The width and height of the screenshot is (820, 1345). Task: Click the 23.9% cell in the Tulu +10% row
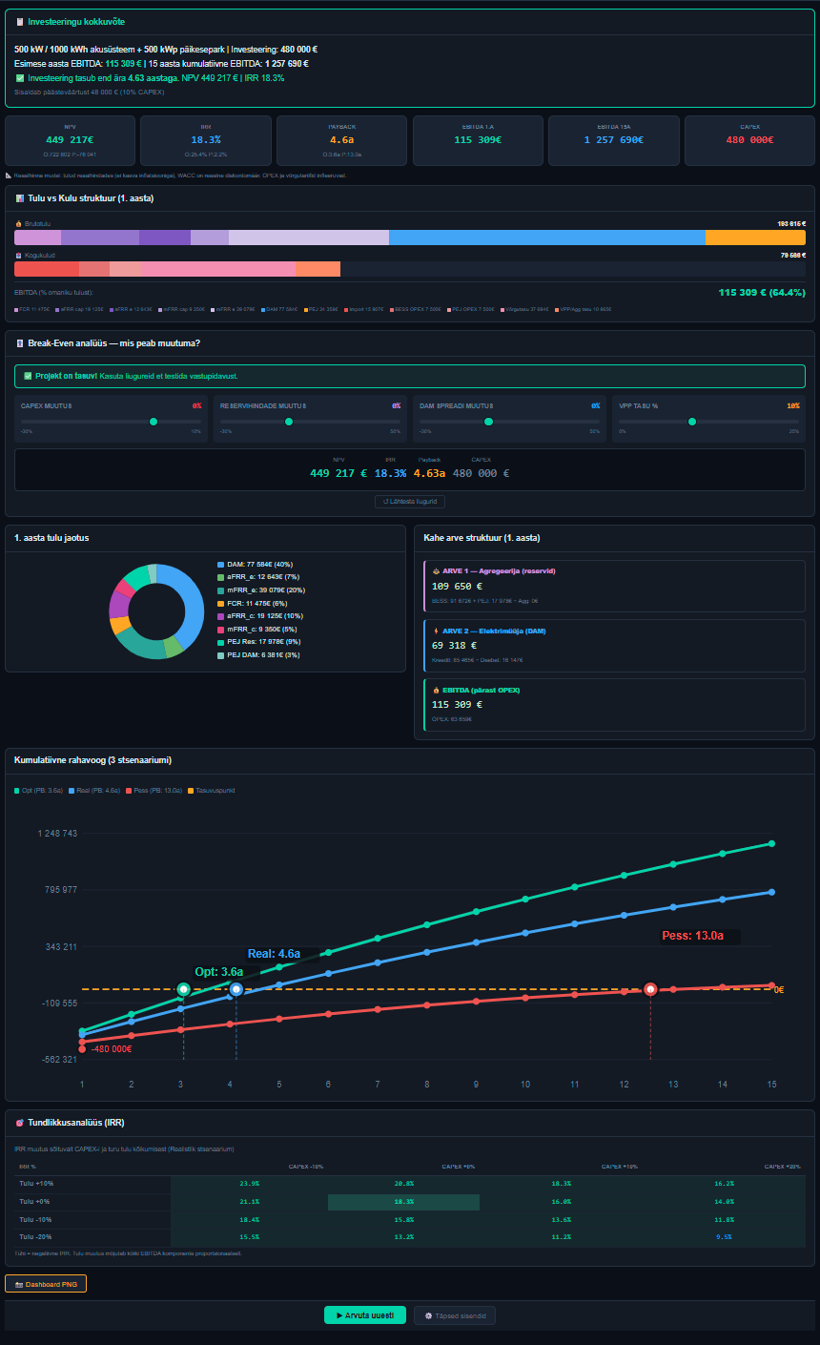(249, 1183)
